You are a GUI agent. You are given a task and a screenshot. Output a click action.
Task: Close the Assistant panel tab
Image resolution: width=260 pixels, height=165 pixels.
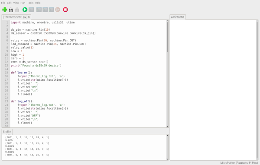(183, 17)
